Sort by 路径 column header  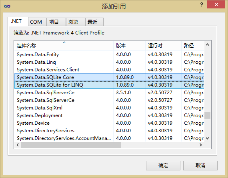(x=193, y=46)
